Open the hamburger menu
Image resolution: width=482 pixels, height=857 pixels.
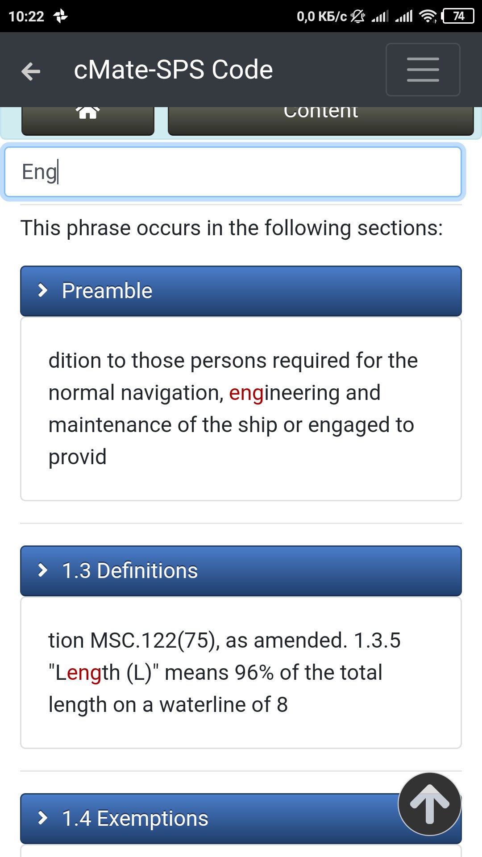point(423,70)
